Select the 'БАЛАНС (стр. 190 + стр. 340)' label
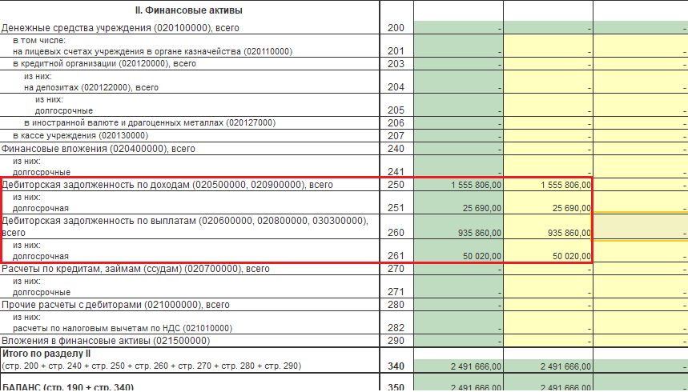688x392 pixels. (68, 387)
